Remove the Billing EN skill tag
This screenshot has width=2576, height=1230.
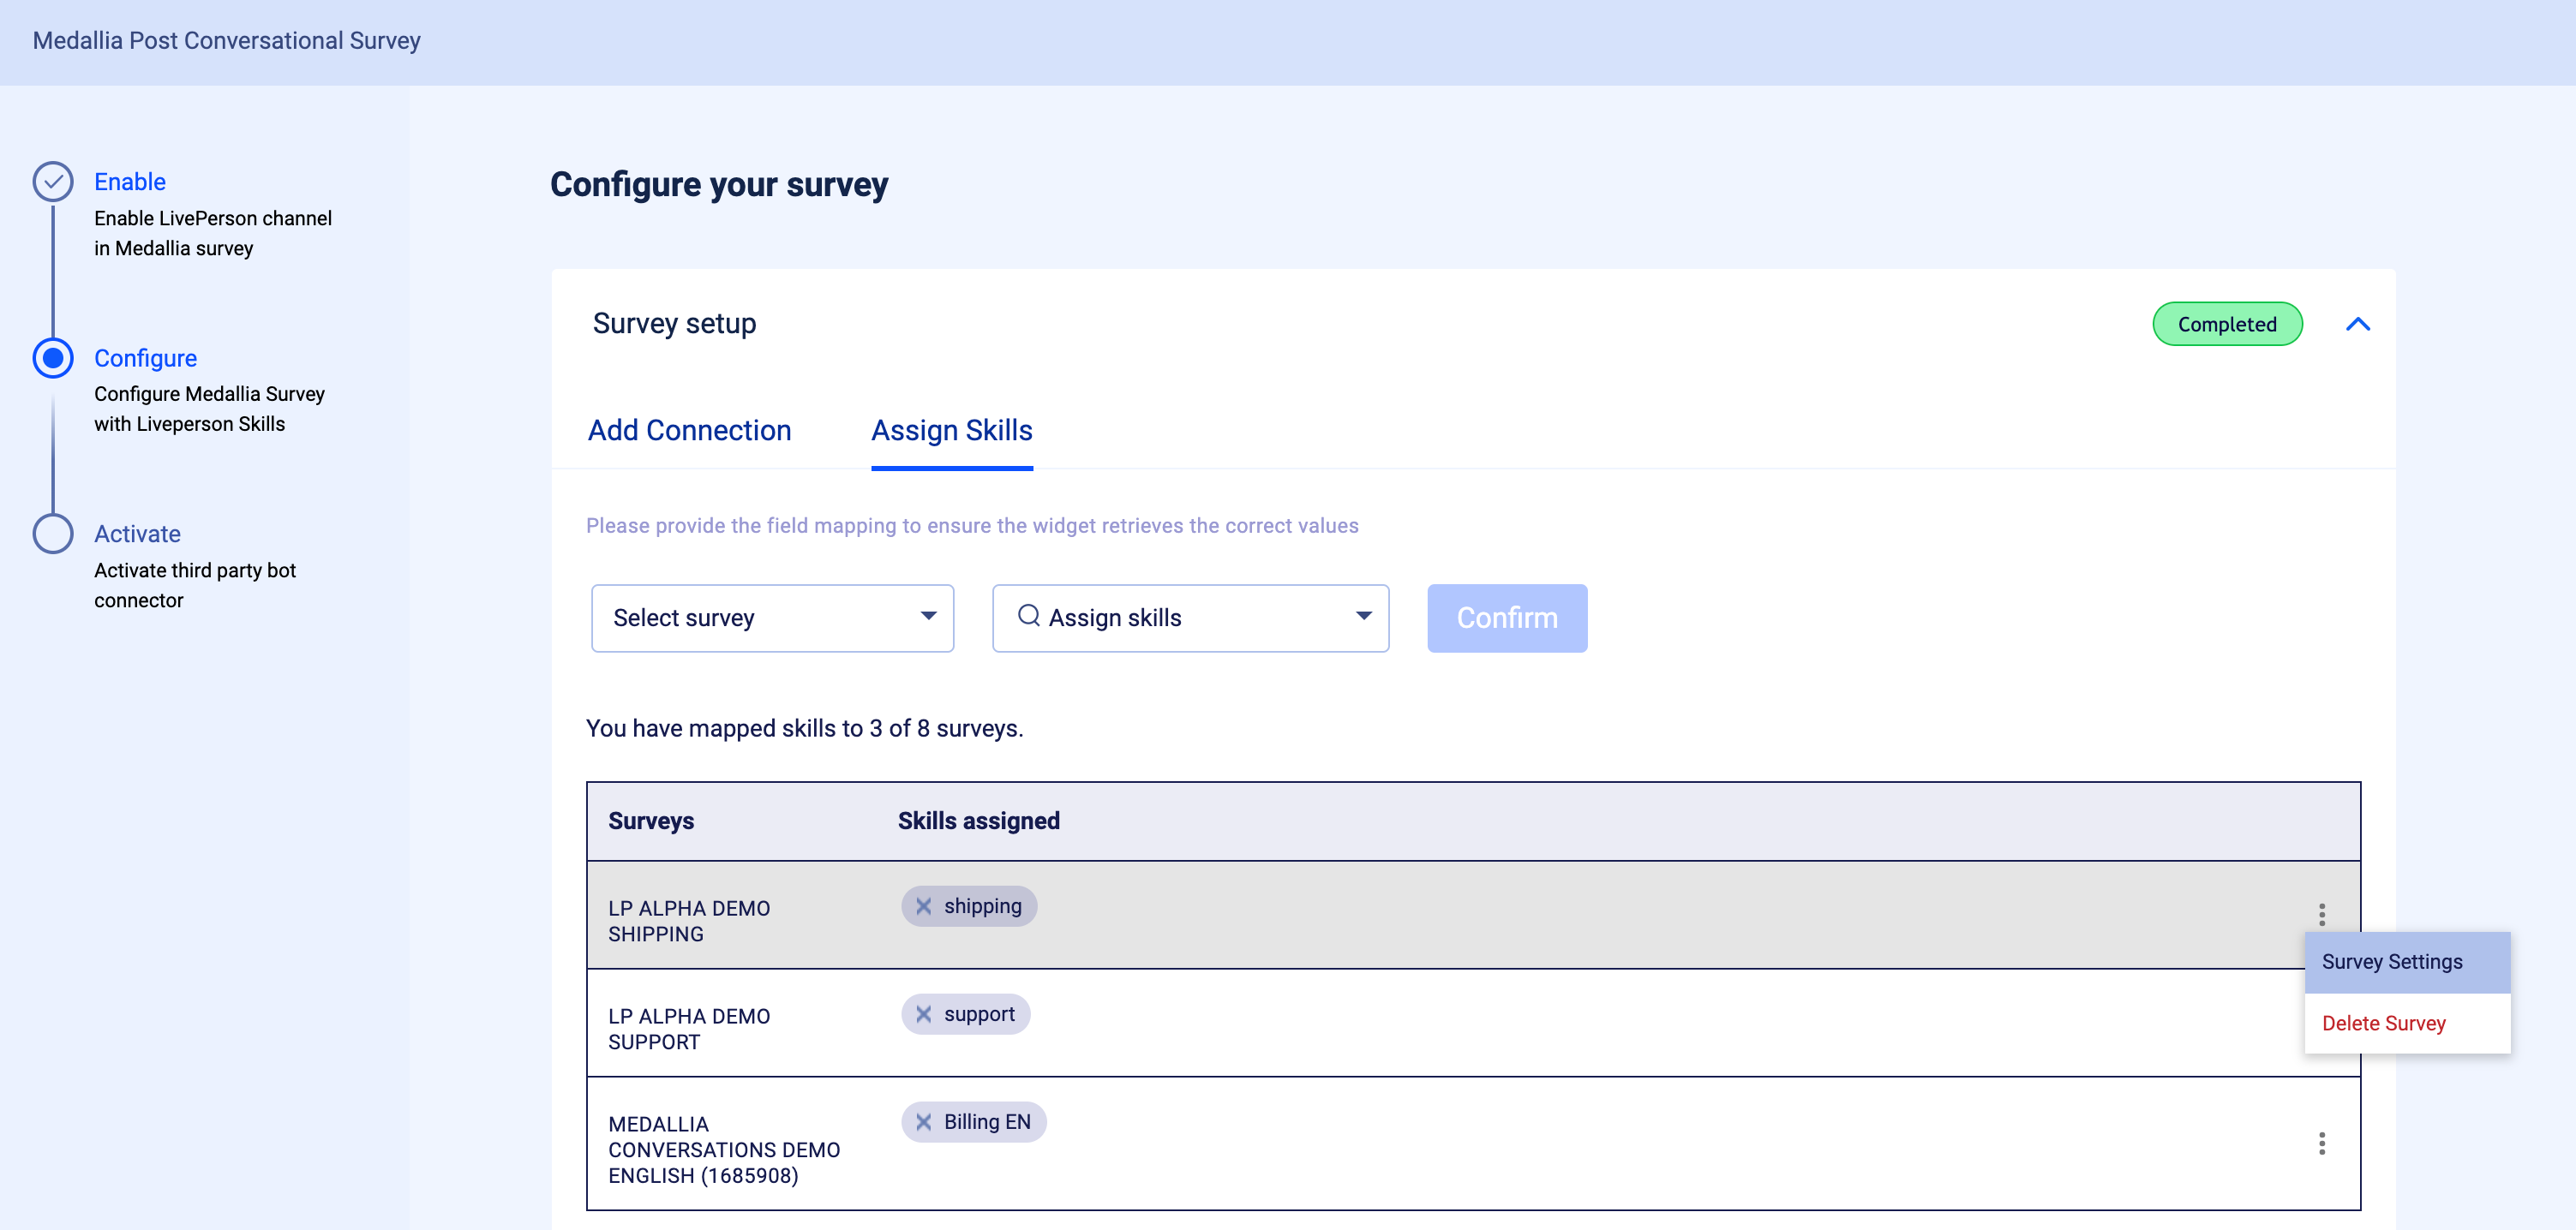[923, 1122]
